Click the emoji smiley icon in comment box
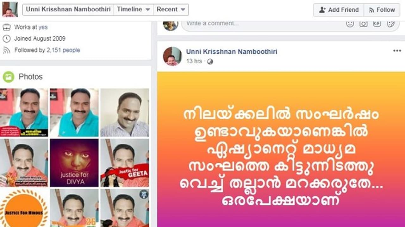This screenshot has height=227, width=405. coord(350,24)
